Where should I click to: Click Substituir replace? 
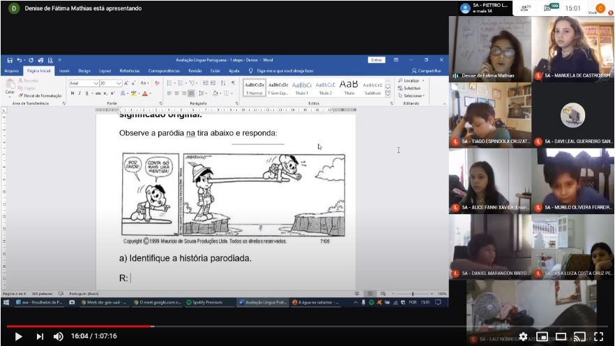[409, 88]
